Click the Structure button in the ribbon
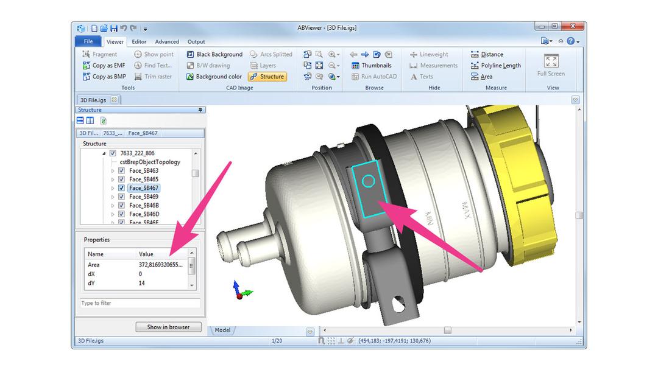Screen dimensions: 658x370 click(267, 77)
